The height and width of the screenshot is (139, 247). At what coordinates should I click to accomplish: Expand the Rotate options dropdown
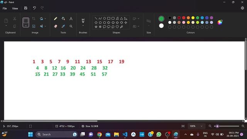(46, 19)
